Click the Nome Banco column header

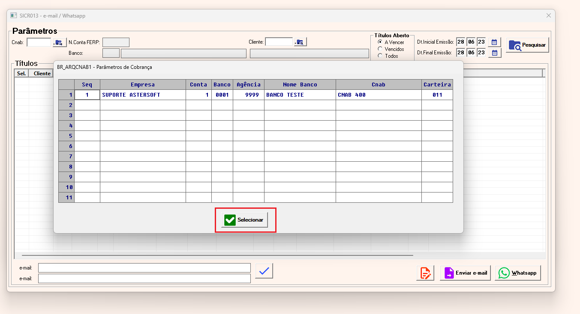pyautogui.click(x=300, y=85)
